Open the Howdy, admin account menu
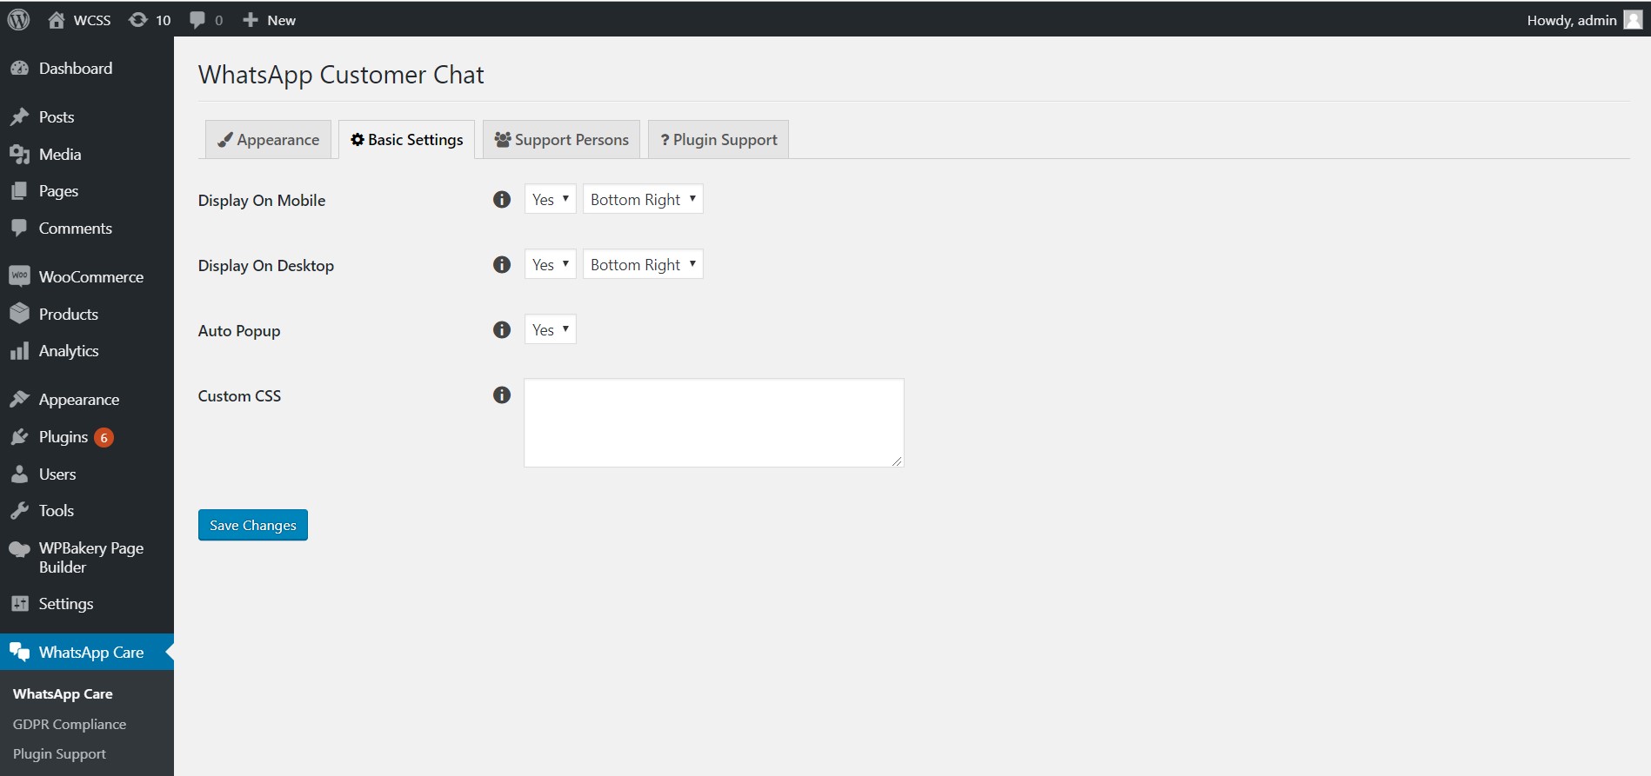1651x776 pixels. tap(1584, 20)
